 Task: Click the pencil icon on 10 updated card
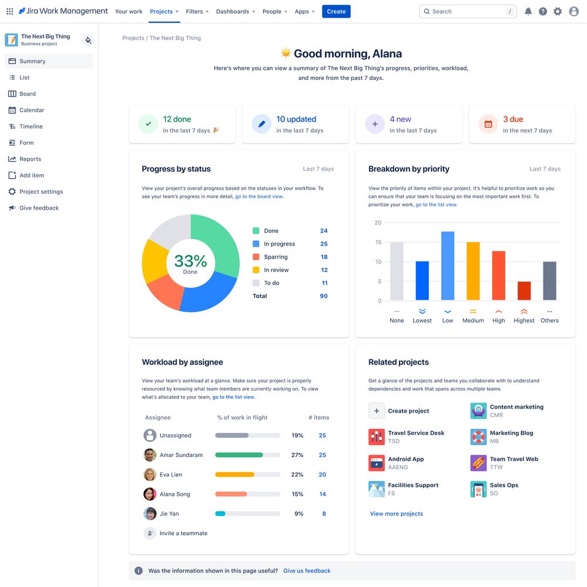[261, 124]
